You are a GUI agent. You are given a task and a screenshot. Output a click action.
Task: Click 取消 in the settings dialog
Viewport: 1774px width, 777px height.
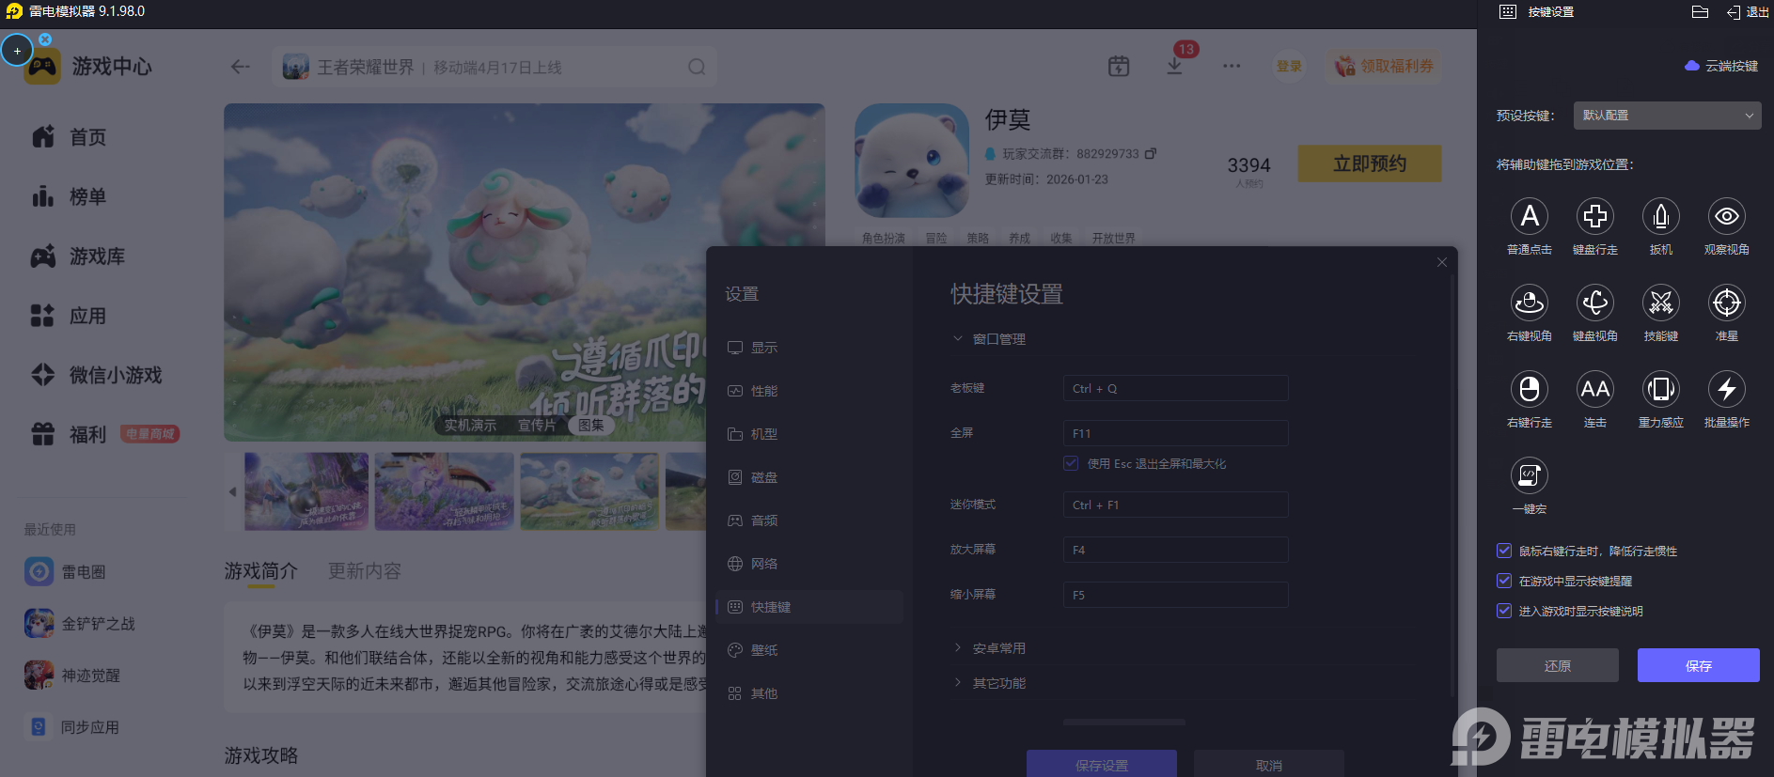[1269, 764]
